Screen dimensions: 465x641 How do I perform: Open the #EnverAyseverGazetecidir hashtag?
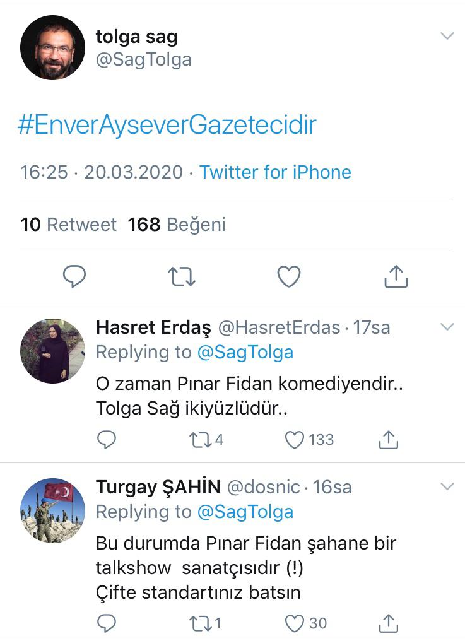tap(167, 125)
